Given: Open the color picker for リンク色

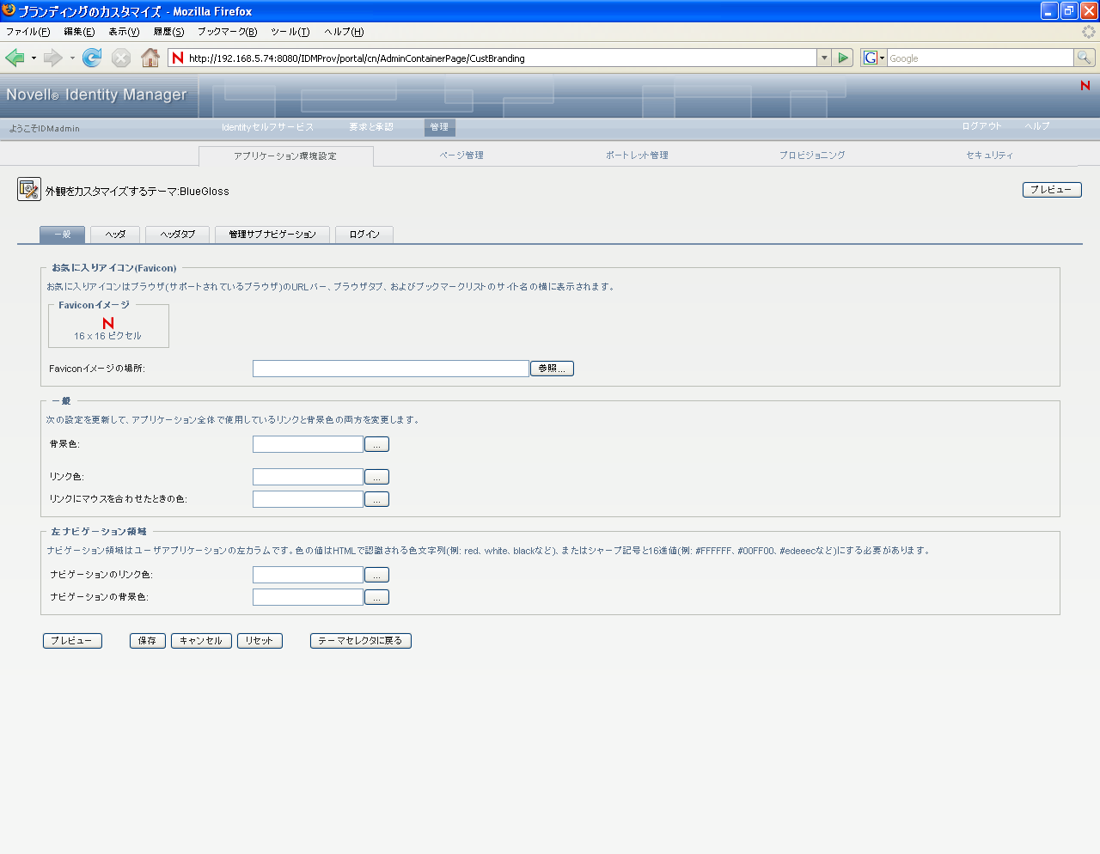Looking at the screenshot, I should point(376,477).
